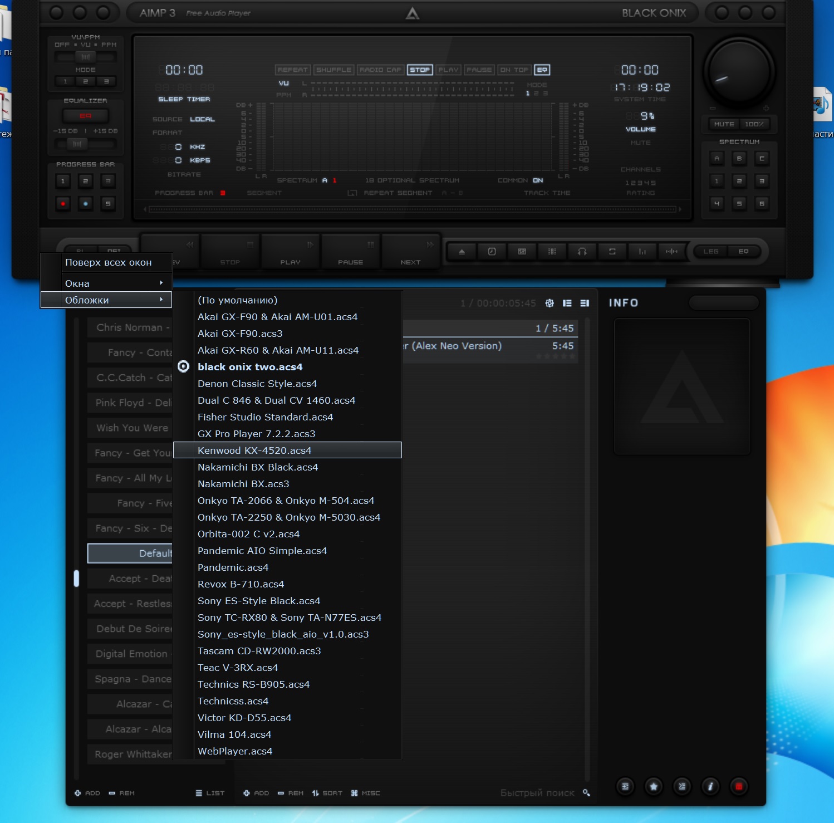The height and width of the screenshot is (823, 834).
Task: Click Поверх всех окон menu item
Action: click(x=106, y=262)
